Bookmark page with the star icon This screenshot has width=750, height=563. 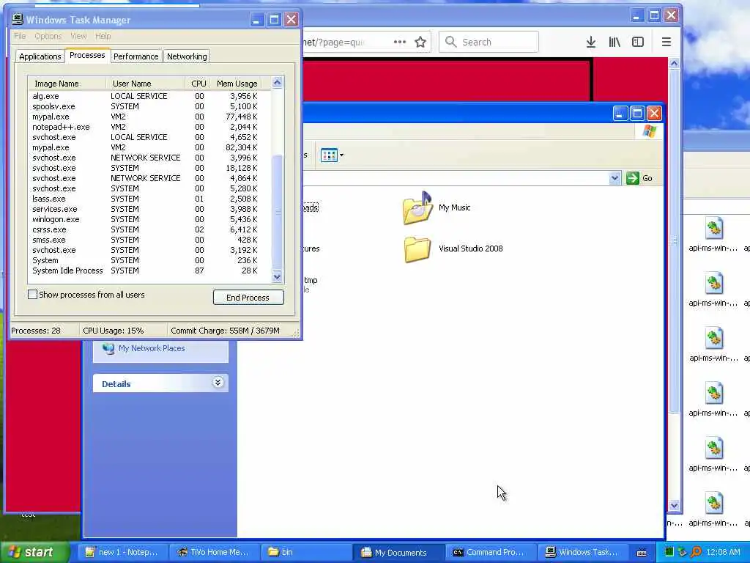click(420, 42)
